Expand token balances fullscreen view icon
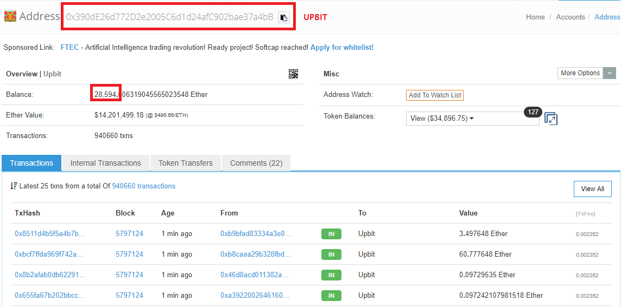This screenshot has width=621, height=307. point(551,119)
